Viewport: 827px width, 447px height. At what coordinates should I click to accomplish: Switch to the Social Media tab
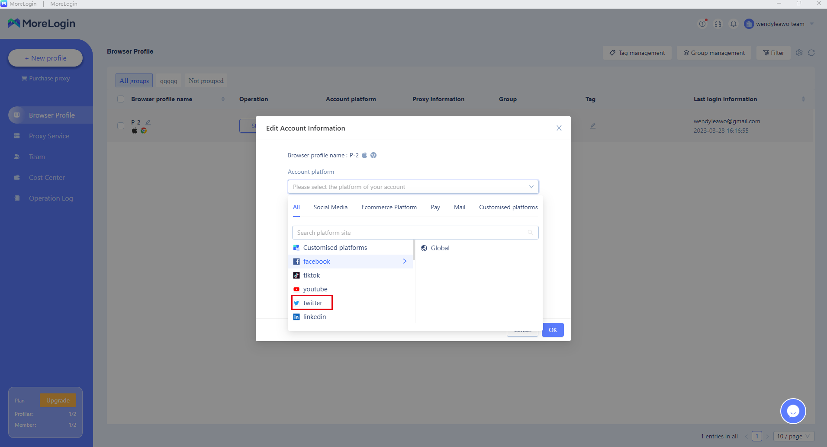tap(331, 207)
